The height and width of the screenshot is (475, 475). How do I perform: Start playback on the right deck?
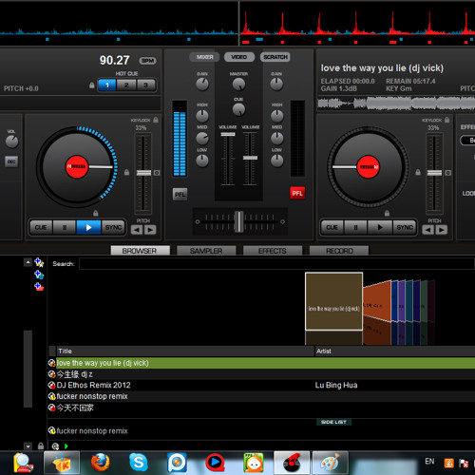point(380,227)
